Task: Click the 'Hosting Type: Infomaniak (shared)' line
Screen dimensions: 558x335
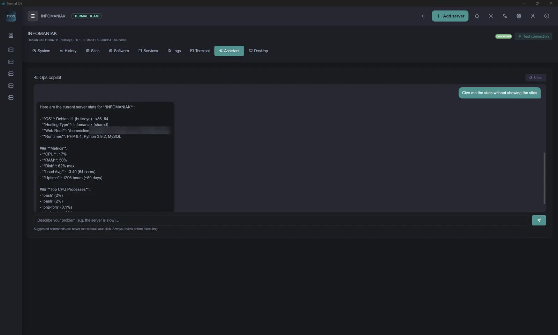Action: [74, 125]
